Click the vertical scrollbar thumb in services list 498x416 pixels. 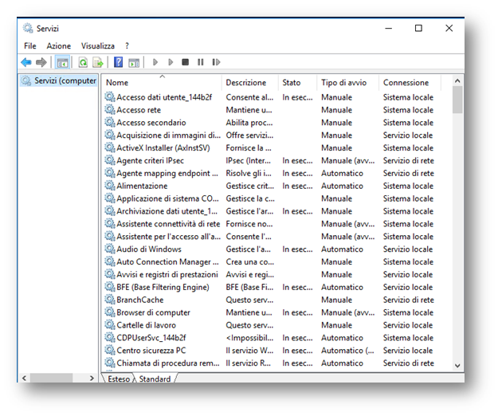[457, 100]
